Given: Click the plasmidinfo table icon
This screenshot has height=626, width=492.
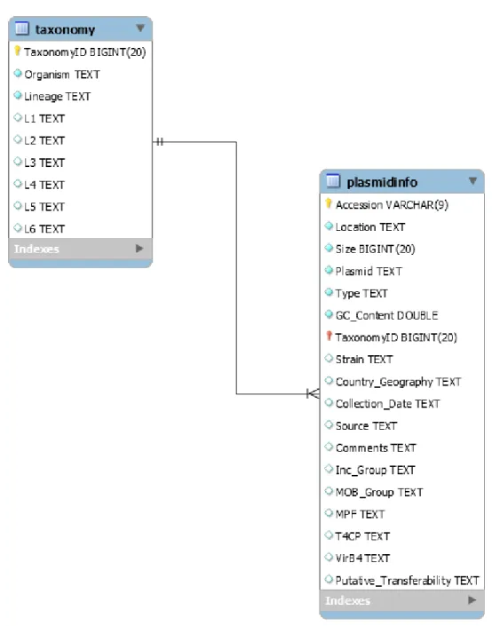Looking at the screenshot, I should pos(333,181).
